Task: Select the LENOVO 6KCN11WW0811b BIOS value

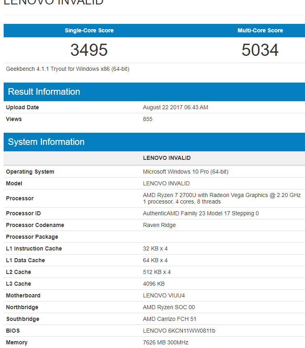Action: tap(179, 331)
